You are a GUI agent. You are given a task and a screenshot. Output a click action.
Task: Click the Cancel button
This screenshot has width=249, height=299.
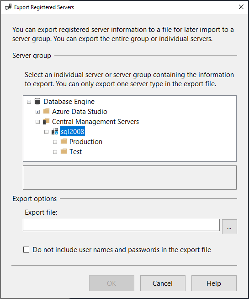coord(163,283)
